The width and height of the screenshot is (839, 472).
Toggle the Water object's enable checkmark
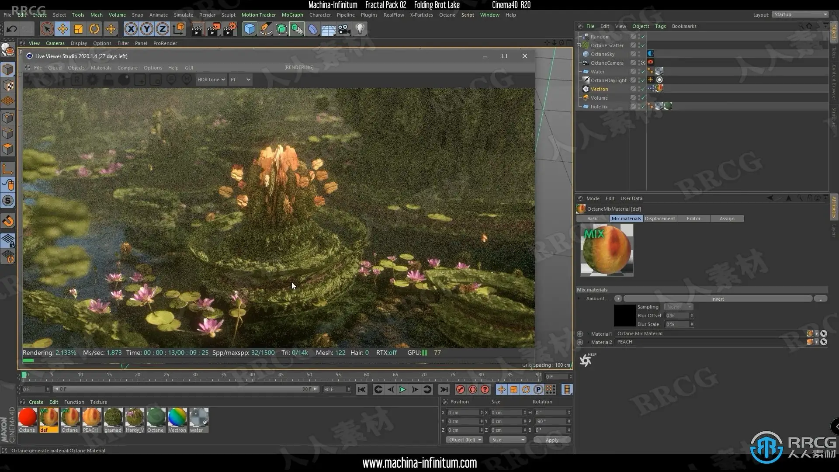643,72
